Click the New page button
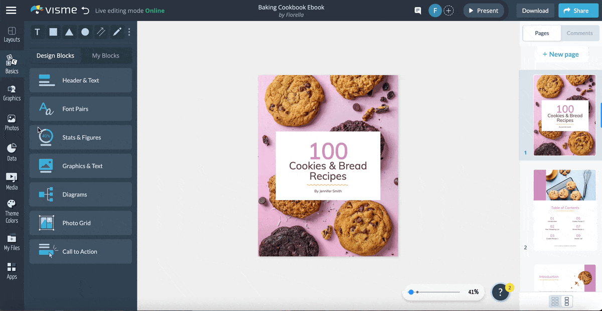 pyautogui.click(x=561, y=54)
